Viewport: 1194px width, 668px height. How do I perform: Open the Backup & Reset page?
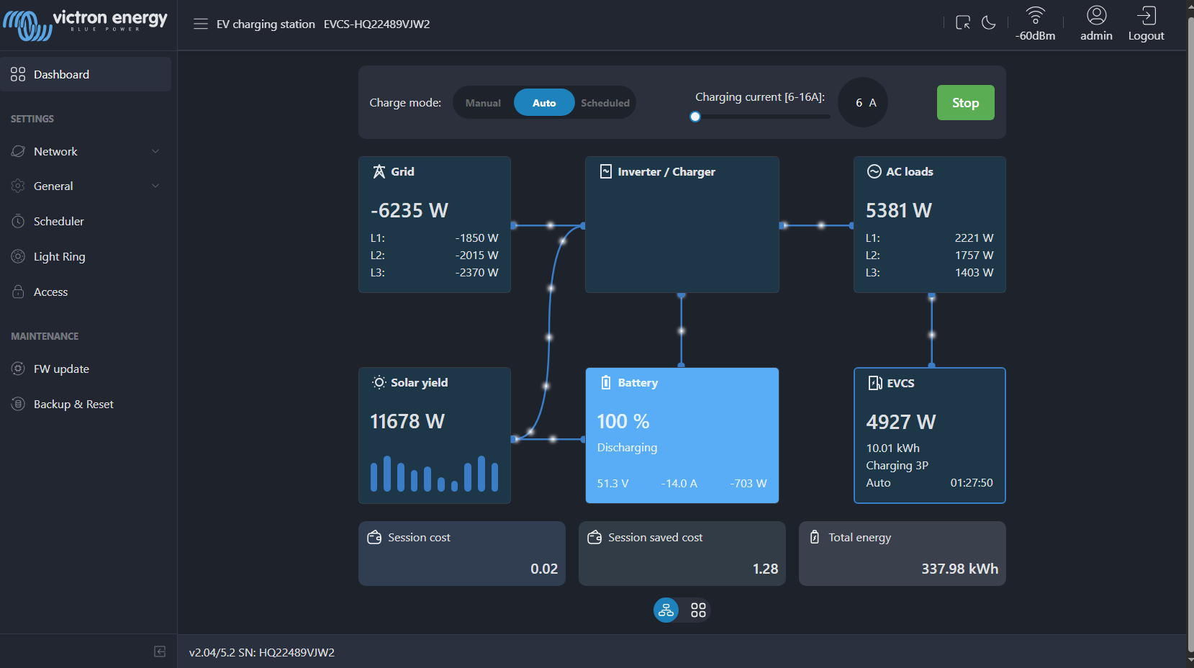pos(86,404)
